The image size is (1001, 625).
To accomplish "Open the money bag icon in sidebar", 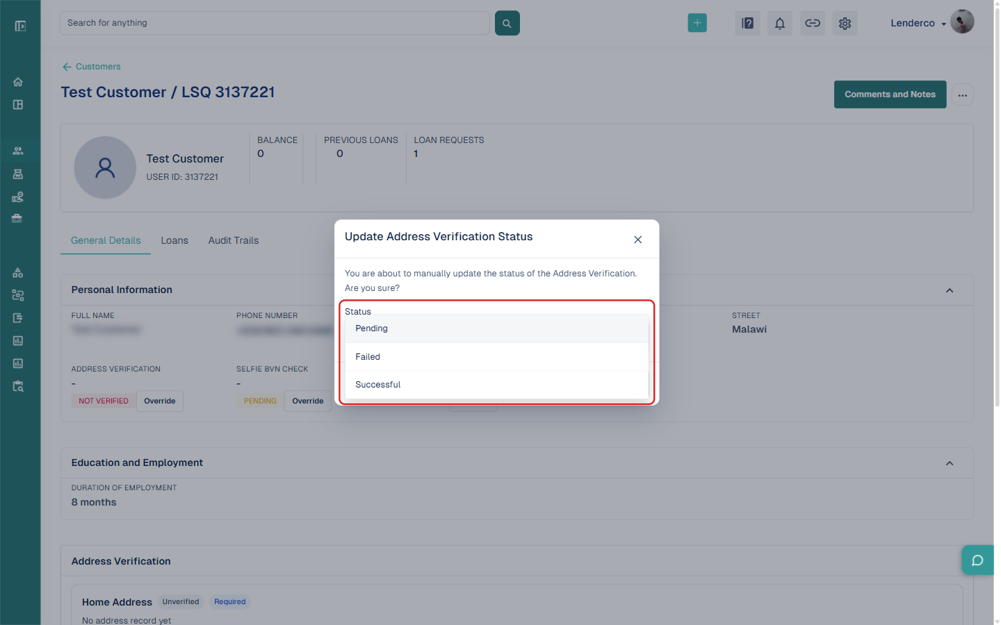I will click(18, 174).
